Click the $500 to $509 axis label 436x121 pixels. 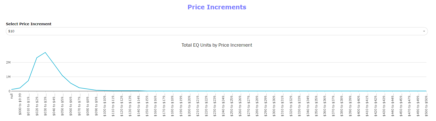(426, 104)
